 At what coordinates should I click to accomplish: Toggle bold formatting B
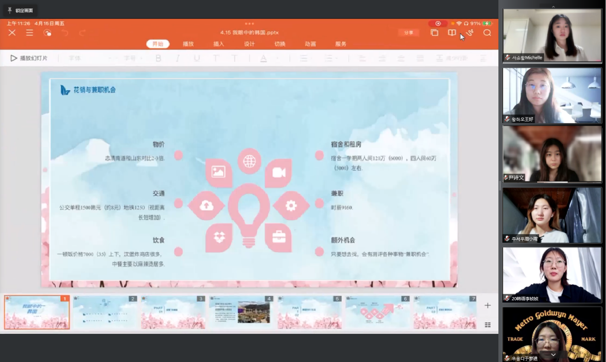point(158,58)
